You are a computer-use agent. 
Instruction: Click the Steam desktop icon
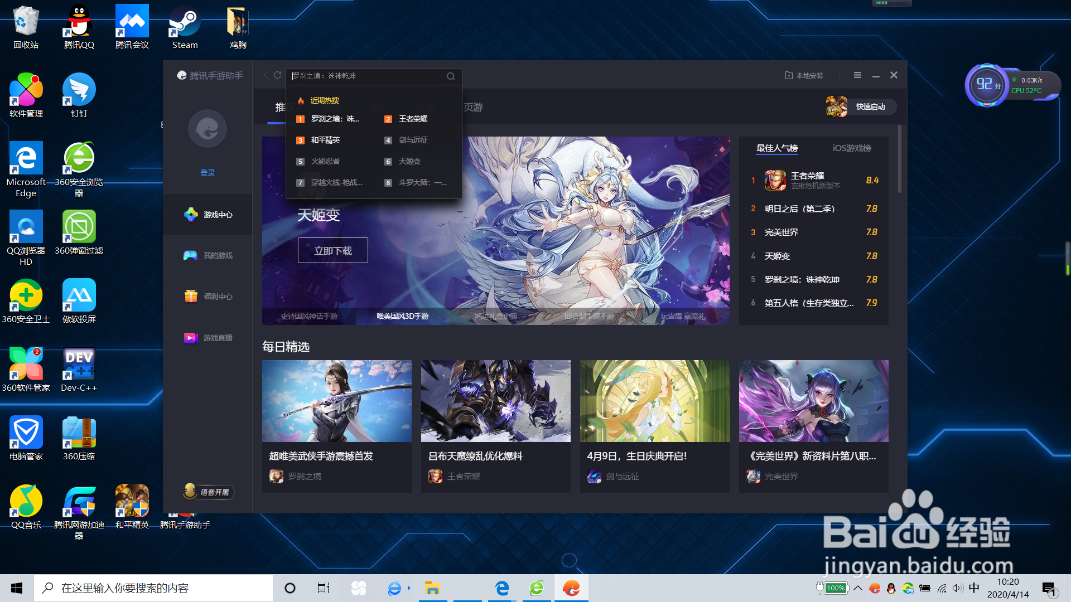[185, 27]
